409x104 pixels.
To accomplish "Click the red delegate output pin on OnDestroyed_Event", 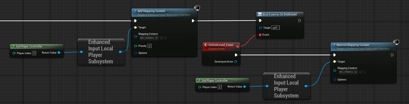I will click(x=238, y=47).
